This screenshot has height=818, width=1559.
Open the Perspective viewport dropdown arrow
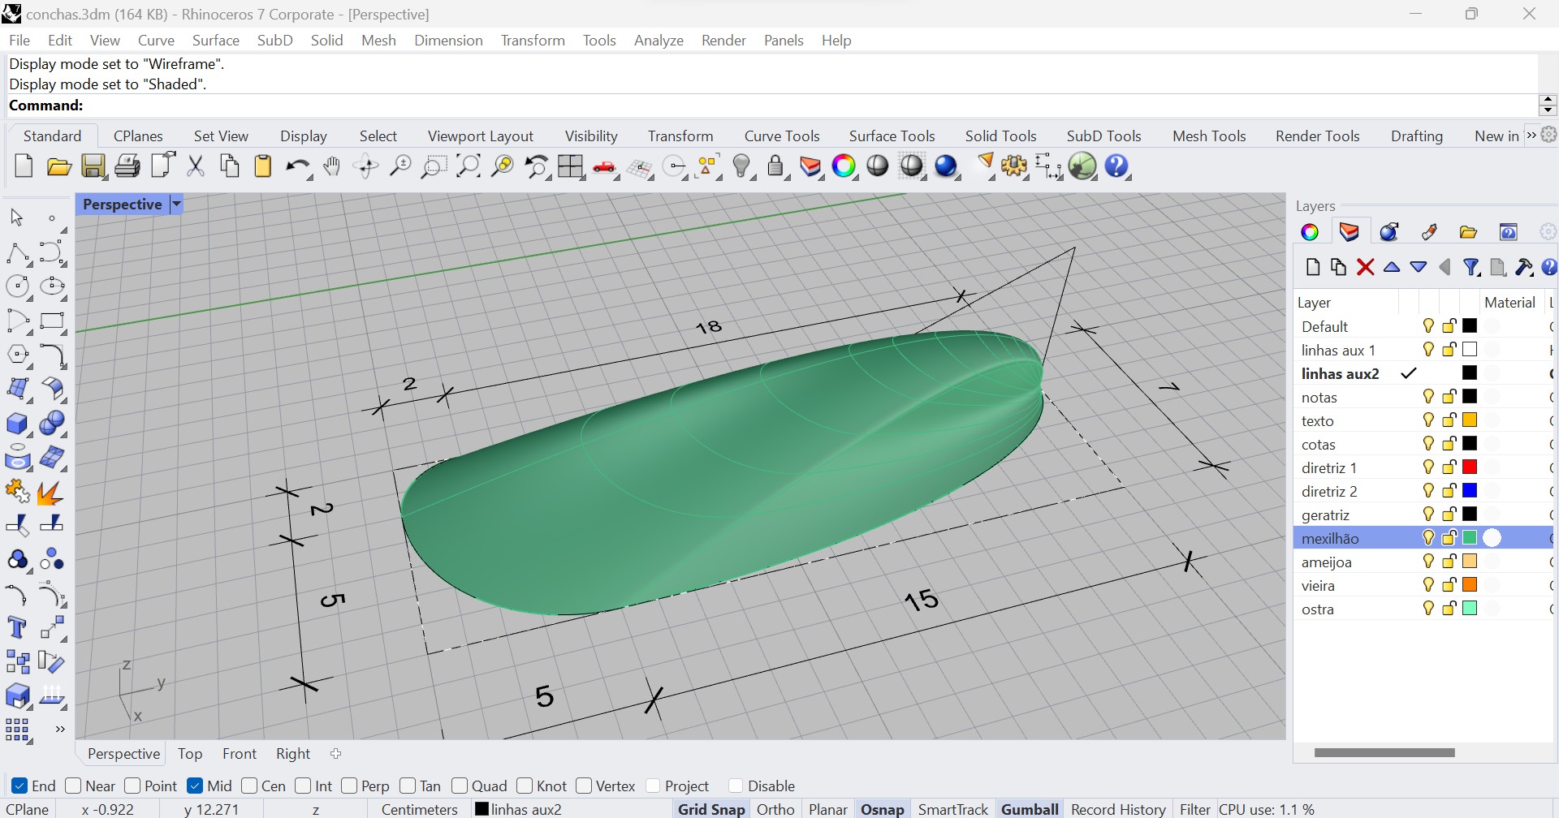tap(176, 204)
